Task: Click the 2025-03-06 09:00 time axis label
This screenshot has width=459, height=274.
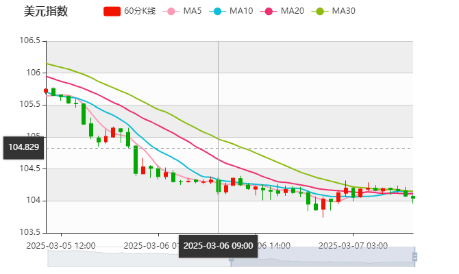Action: click(218, 246)
